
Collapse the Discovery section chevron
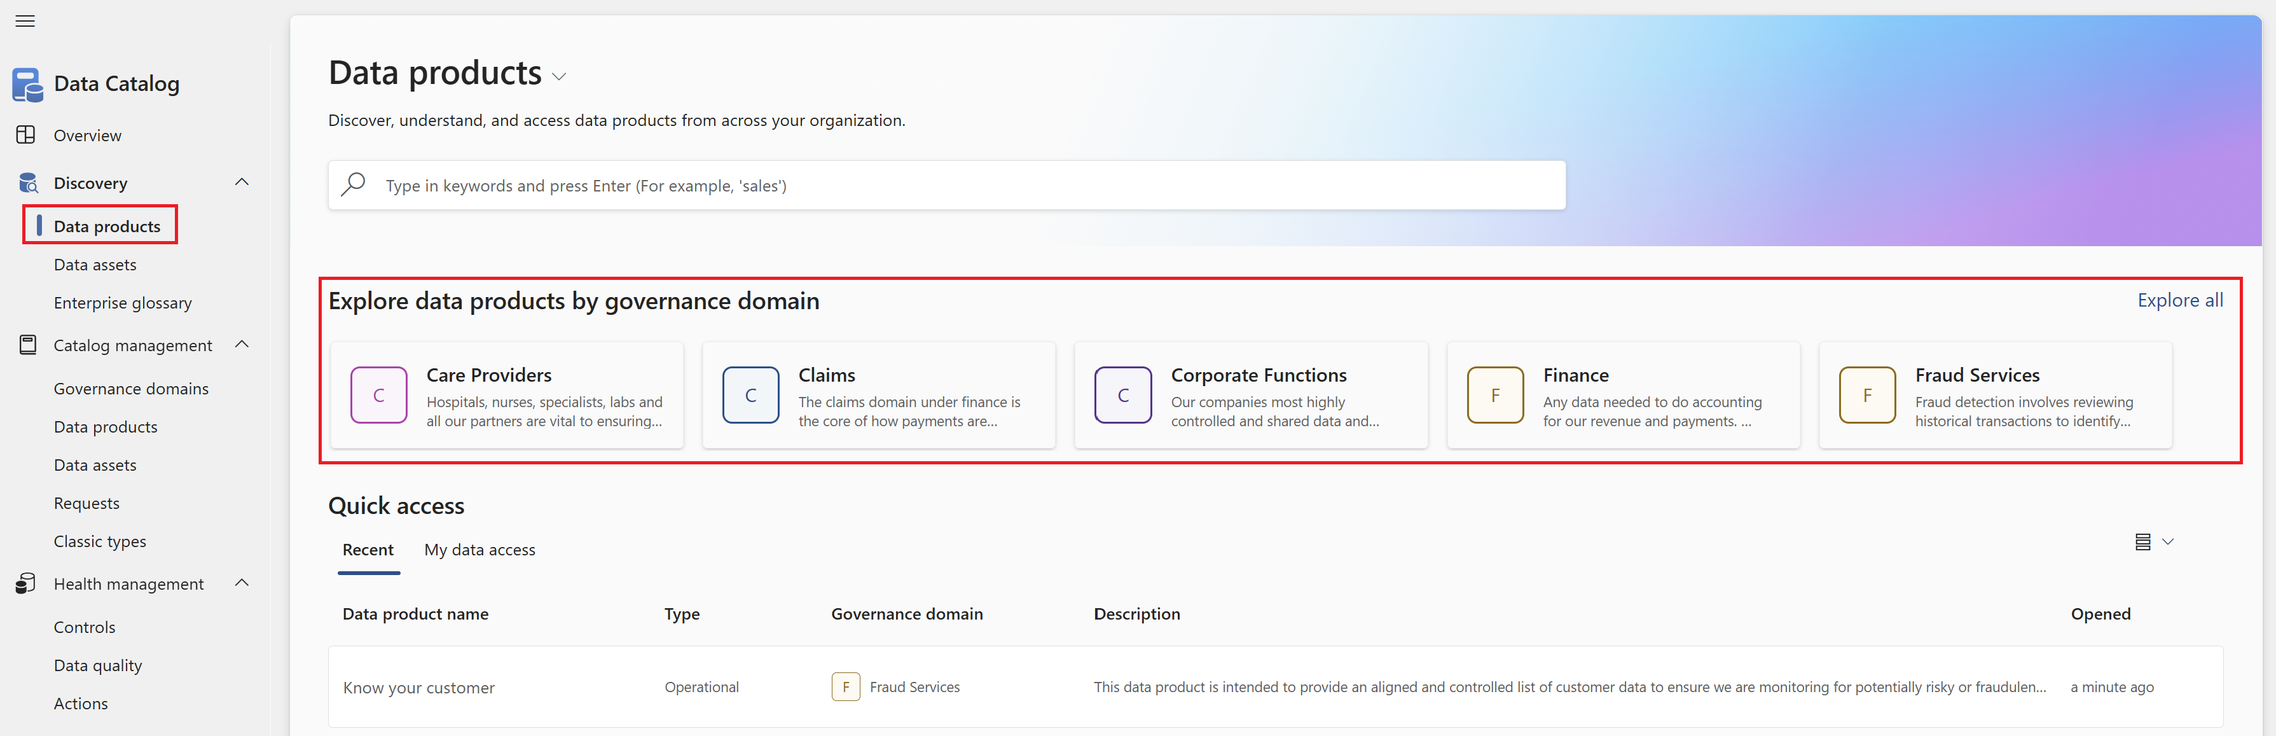click(x=242, y=182)
